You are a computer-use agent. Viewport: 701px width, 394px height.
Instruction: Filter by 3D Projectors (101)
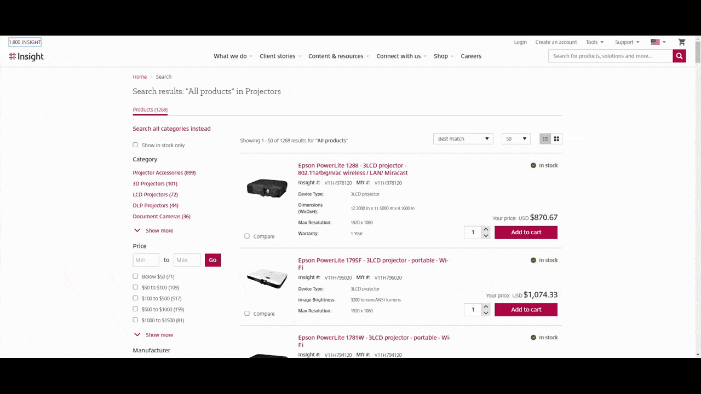point(155,183)
